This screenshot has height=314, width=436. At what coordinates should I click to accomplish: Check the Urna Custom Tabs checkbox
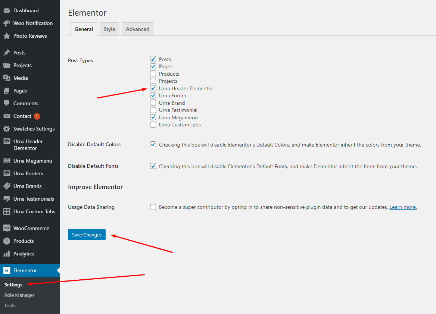tap(153, 125)
